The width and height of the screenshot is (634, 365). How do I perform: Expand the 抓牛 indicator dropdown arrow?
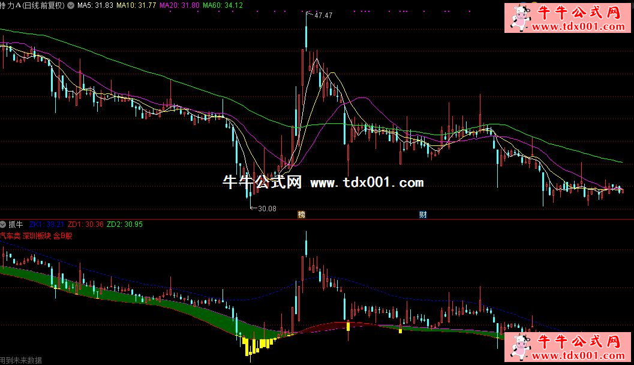(x=4, y=224)
